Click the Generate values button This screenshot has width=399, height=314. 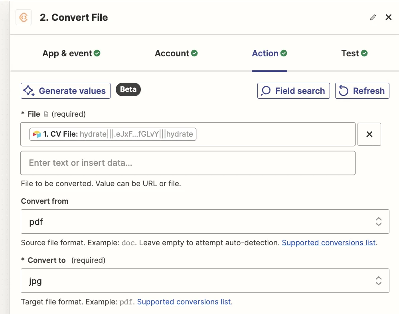pos(65,91)
